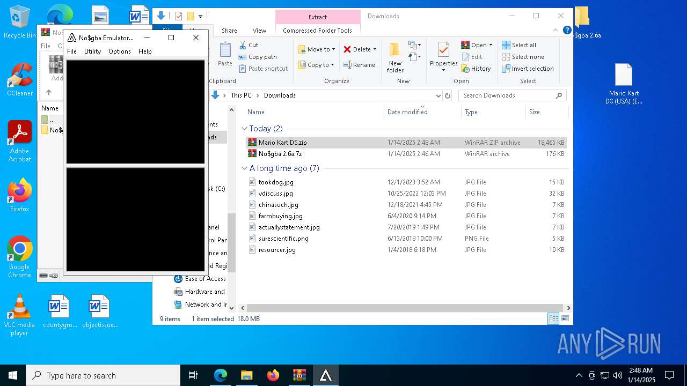The width and height of the screenshot is (687, 386).
Task: Collapse the A long time ago group
Action: coord(244,168)
